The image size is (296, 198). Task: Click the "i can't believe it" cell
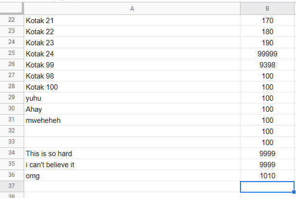(132, 164)
